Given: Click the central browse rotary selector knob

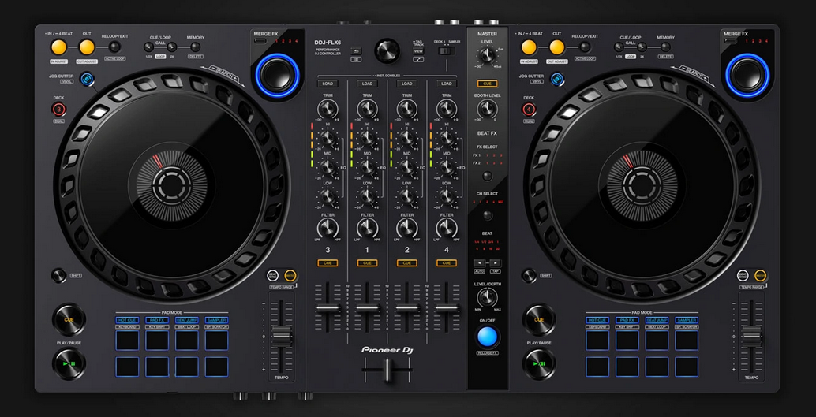Looking at the screenshot, I should click(387, 50).
